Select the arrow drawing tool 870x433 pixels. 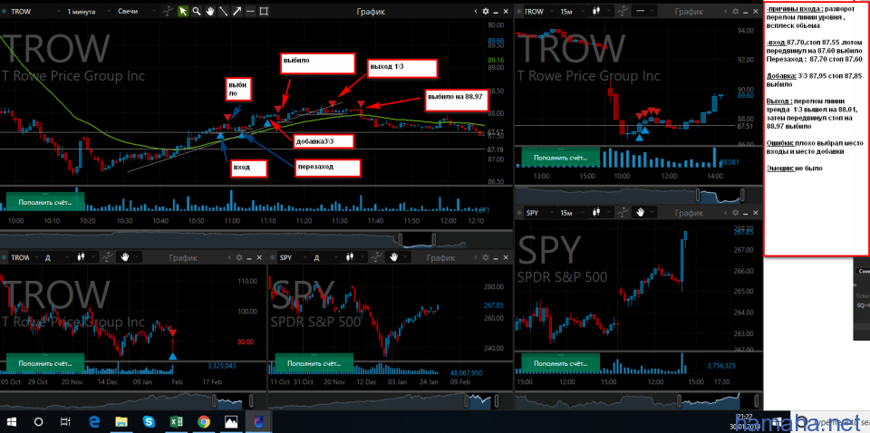pos(237,11)
